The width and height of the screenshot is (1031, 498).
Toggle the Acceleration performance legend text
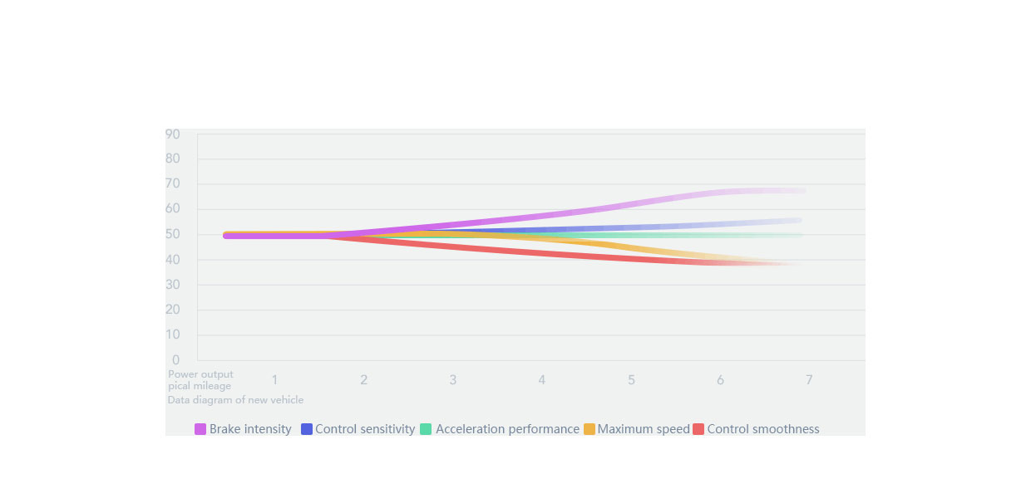coord(507,429)
